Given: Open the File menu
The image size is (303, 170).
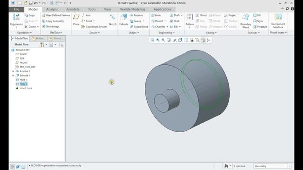Looking at the screenshot, I should [17, 9].
